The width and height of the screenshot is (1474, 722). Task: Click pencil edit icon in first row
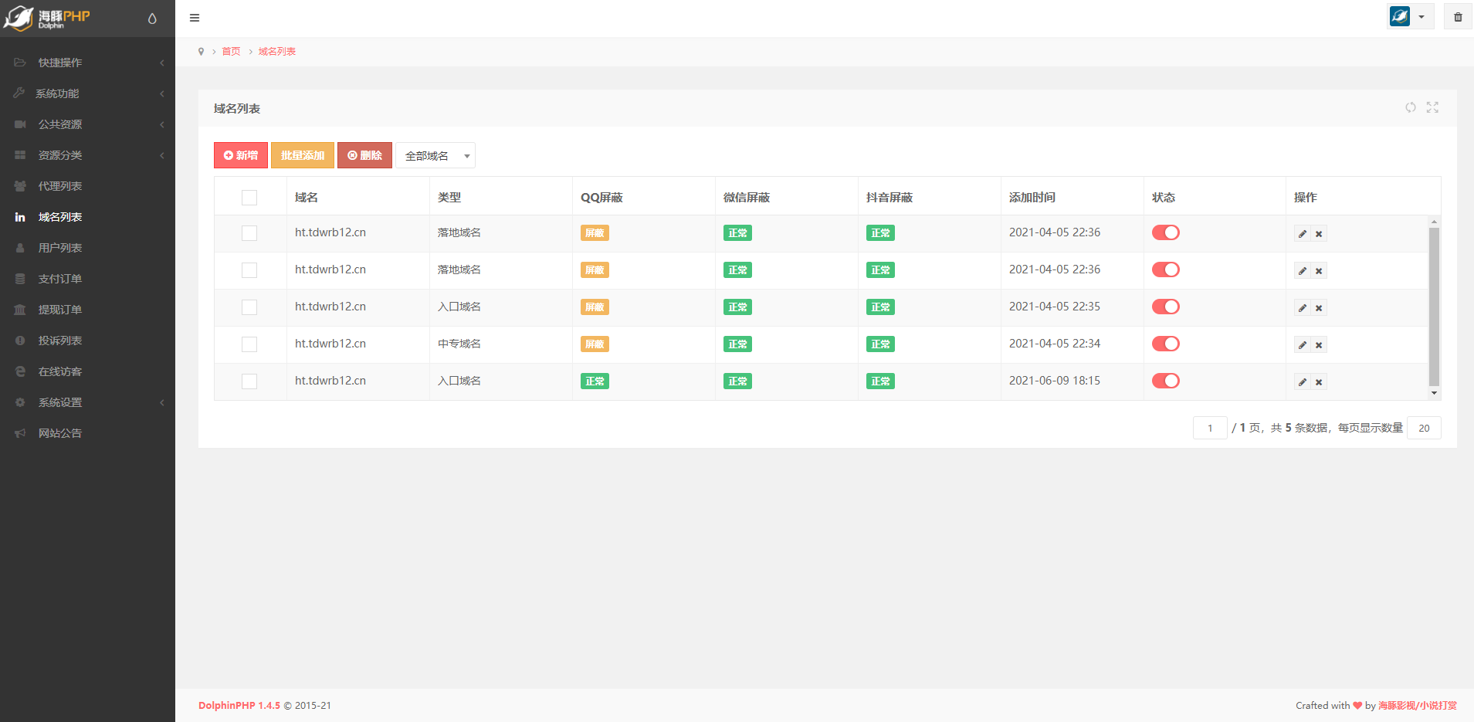1303,234
